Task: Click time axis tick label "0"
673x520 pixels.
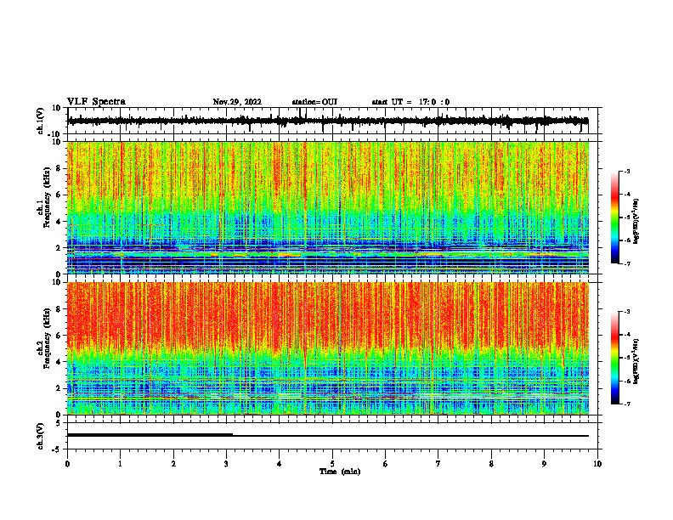Action: (x=67, y=464)
